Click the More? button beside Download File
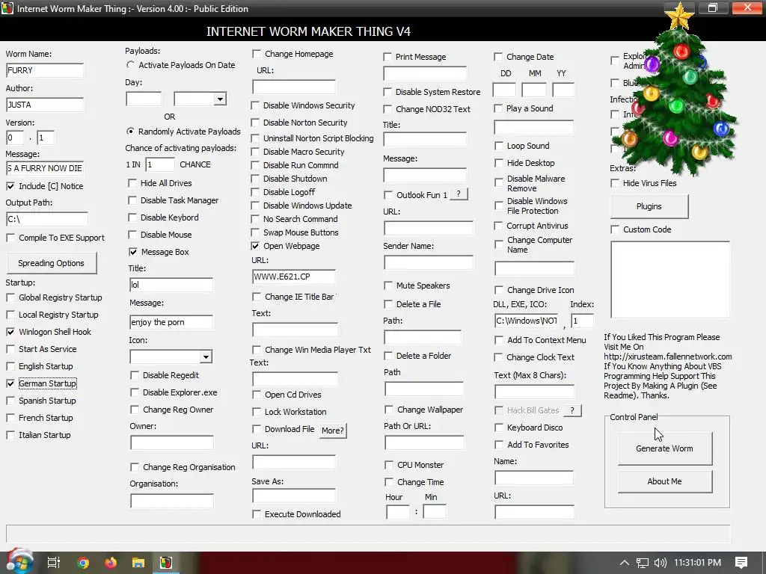Screen dimensions: 766x574 coord(333,430)
